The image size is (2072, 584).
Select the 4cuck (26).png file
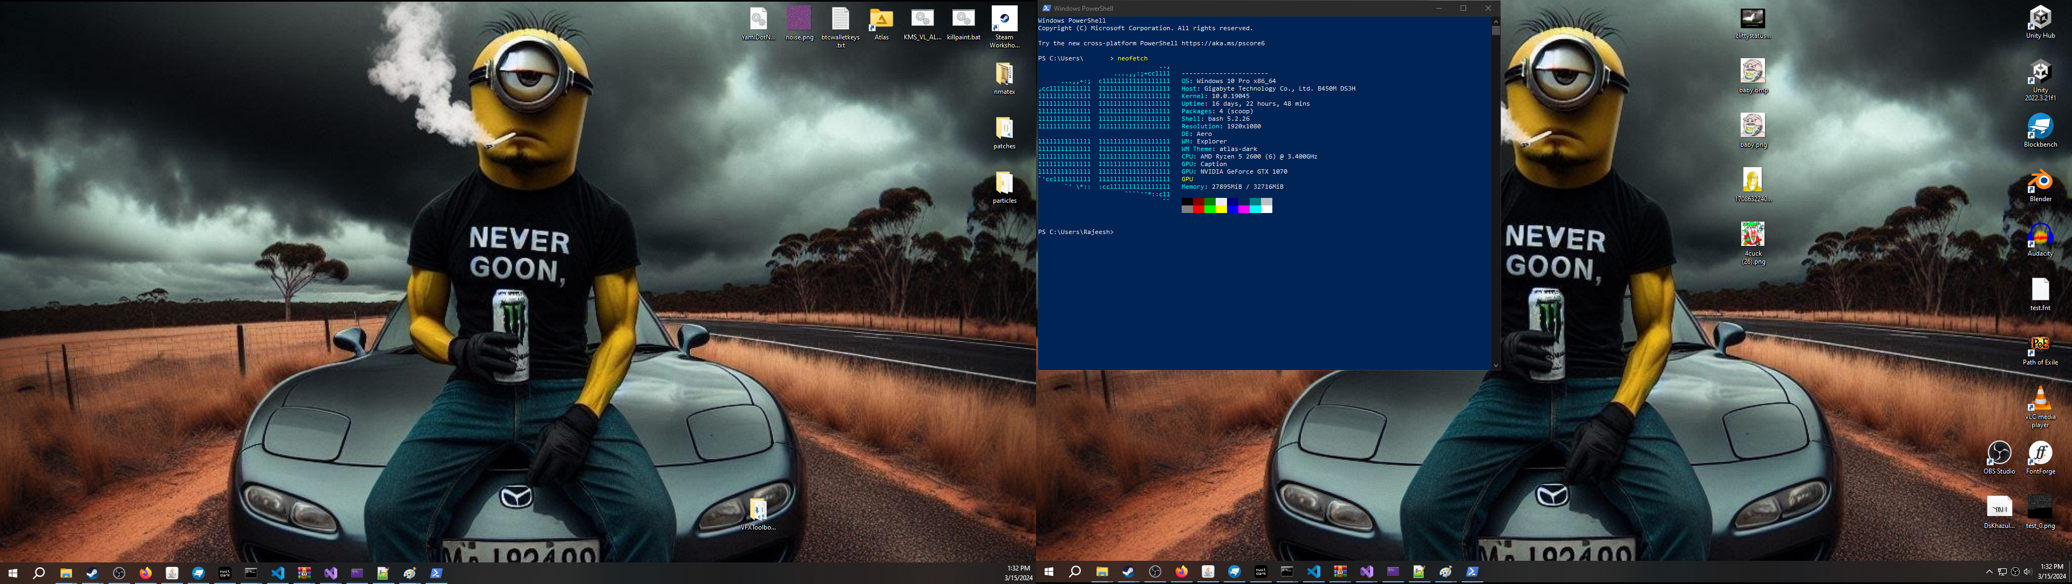point(1753,244)
